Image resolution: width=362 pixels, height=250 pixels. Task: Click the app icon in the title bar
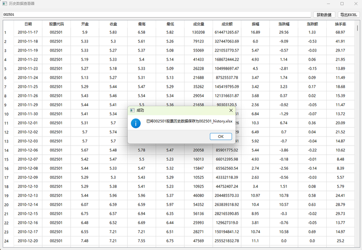coord(4,4)
